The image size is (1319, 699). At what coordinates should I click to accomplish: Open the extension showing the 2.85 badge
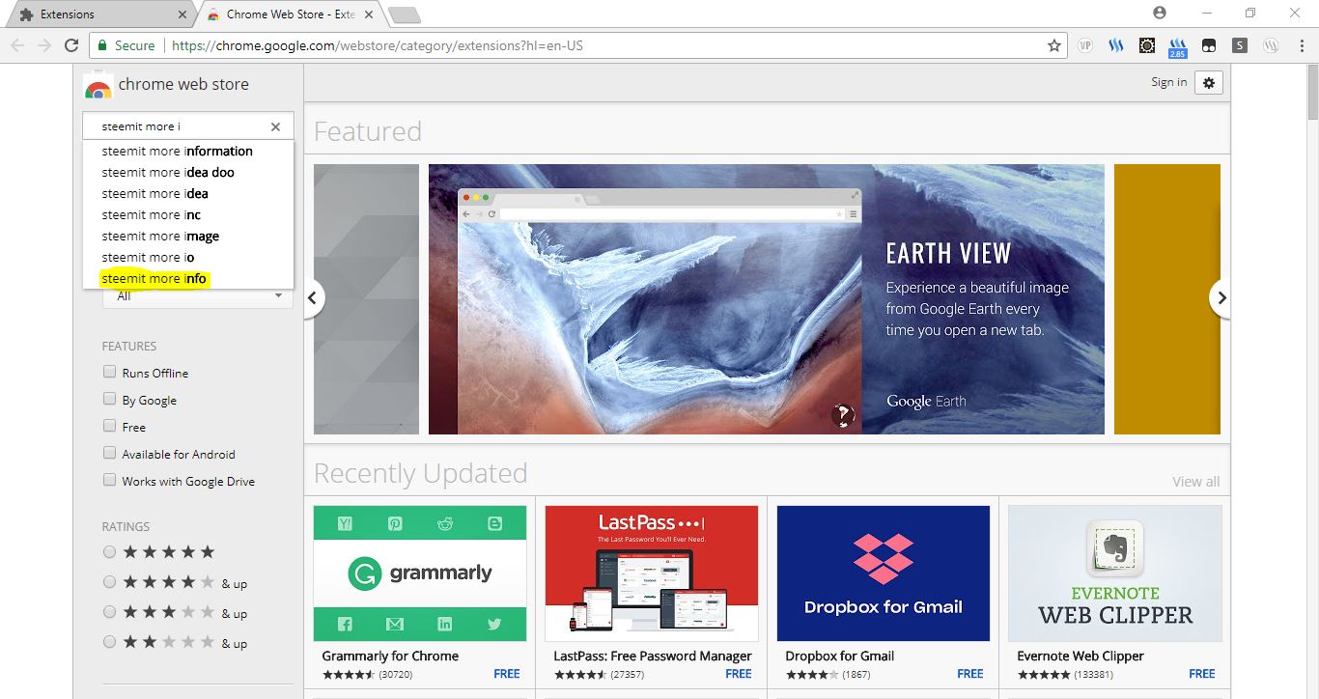point(1178,46)
